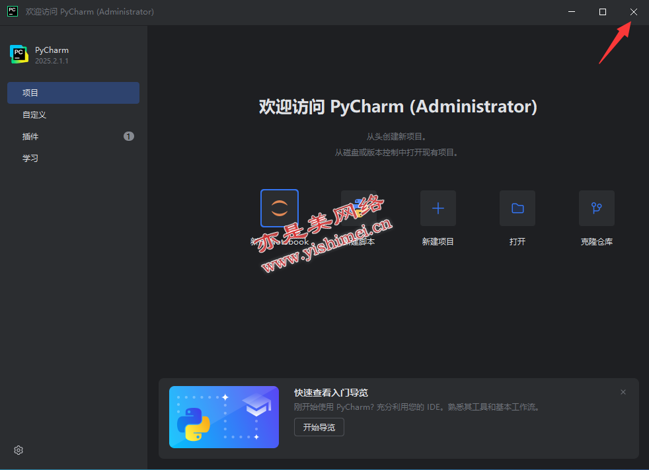Click the 打开 label
The width and height of the screenshot is (649, 470).
pyautogui.click(x=517, y=242)
